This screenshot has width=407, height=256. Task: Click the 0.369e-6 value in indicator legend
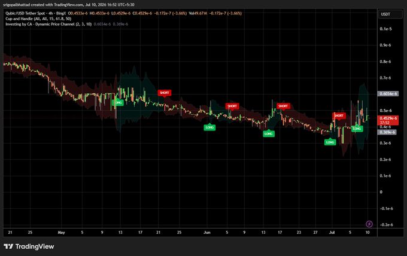pyautogui.click(x=120, y=24)
